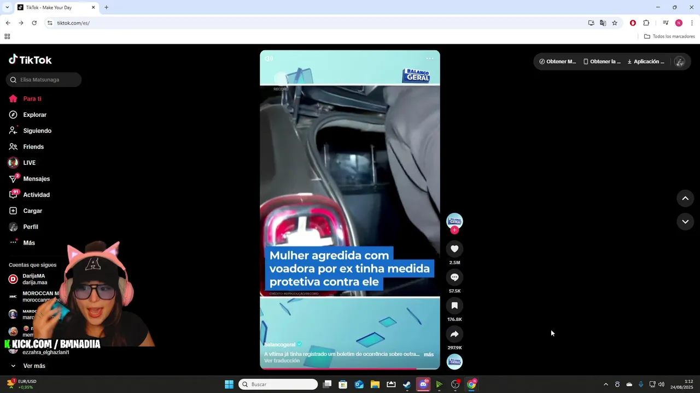The image size is (700, 393).
Task: Open the TikTok home logo
Action: (30, 59)
